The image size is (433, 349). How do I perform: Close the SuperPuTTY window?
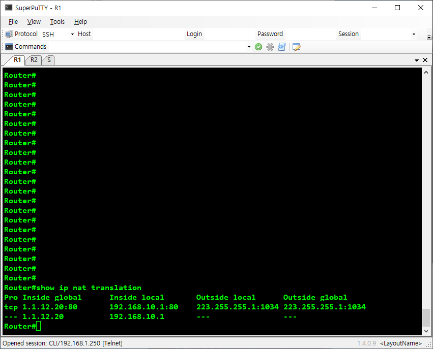[x=421, y=8]
